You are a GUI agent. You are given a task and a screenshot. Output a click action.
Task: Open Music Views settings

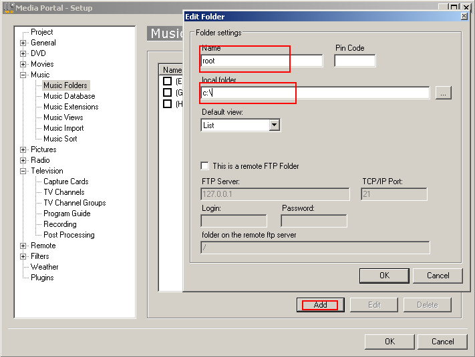63,117
